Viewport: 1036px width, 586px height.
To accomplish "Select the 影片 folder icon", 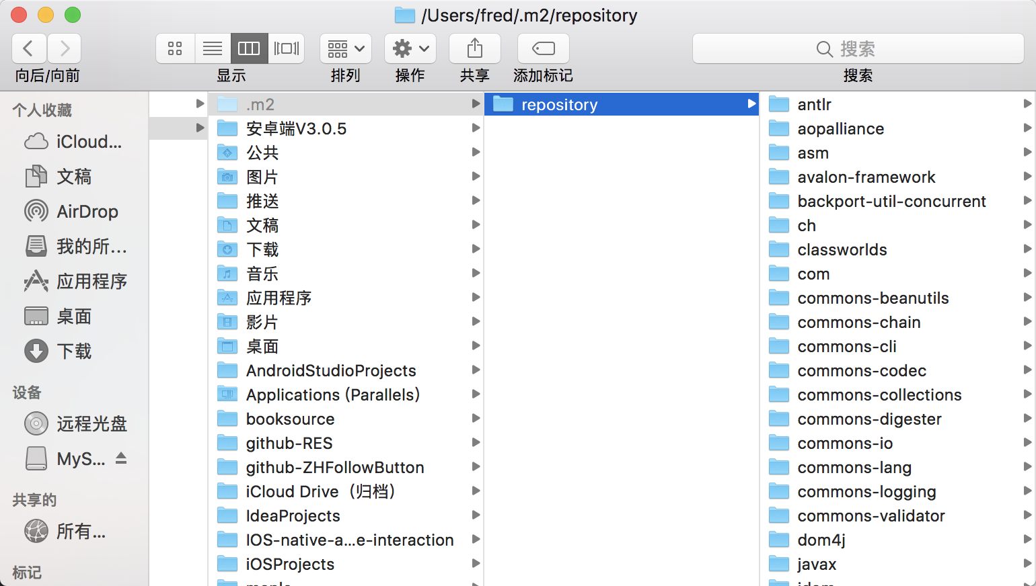I will pyautogui.click(x=227, y=322).
